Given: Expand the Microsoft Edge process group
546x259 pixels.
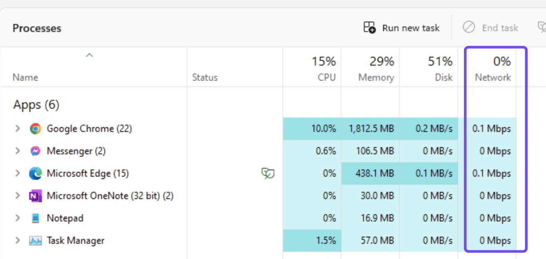Looking at the screenshot, I should tap(17, 173).
